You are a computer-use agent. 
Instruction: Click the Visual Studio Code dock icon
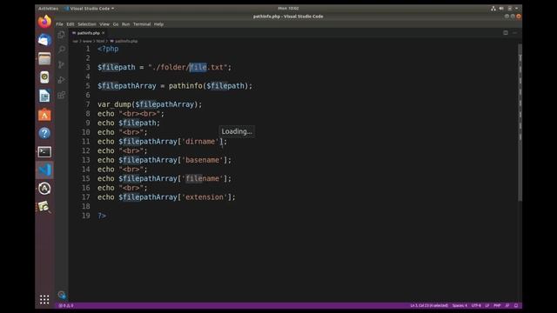pyautogui.click(x=44, y=170)
